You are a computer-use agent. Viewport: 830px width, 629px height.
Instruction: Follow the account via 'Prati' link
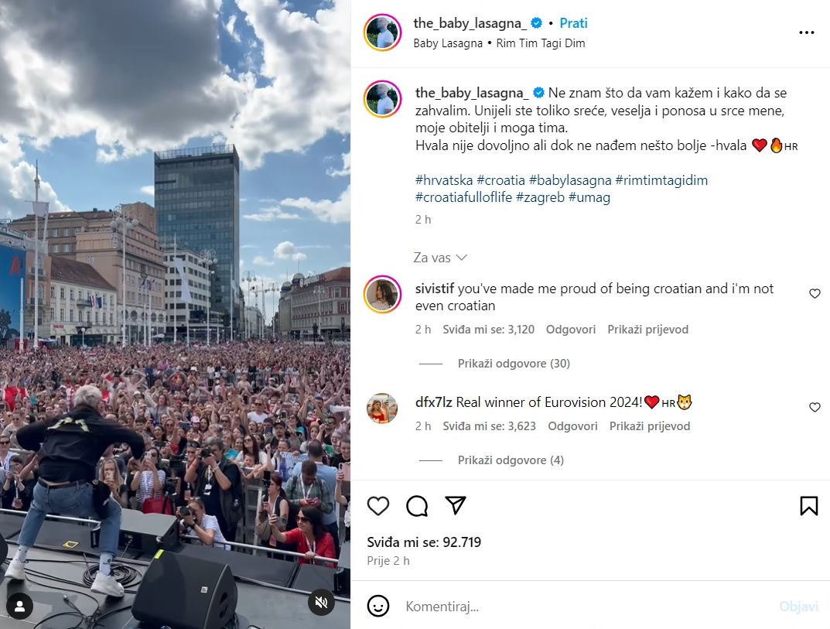click(573, 23)
